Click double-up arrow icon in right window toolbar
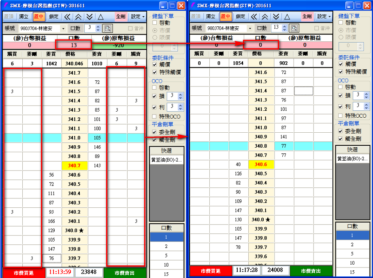Image resolution: width=373 pixels, height=278 pixels. point(265,17)
